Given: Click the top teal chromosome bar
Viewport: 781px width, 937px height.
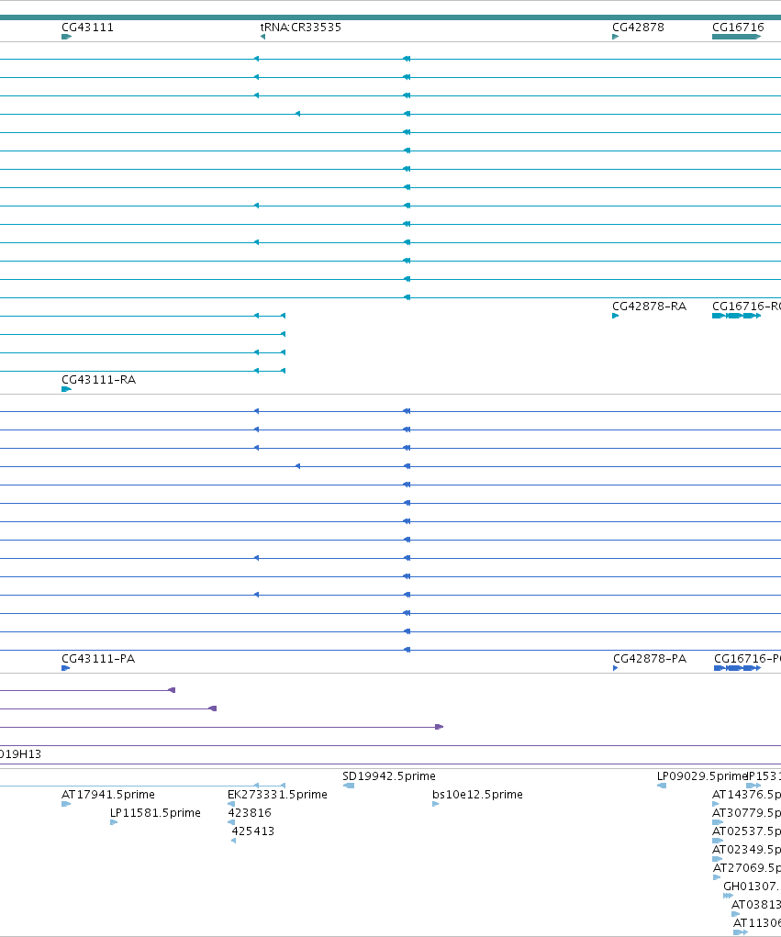Looking at the screenshot, I should 390,18.
